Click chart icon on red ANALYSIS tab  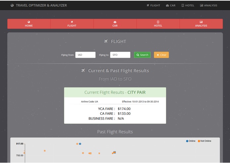201,22
